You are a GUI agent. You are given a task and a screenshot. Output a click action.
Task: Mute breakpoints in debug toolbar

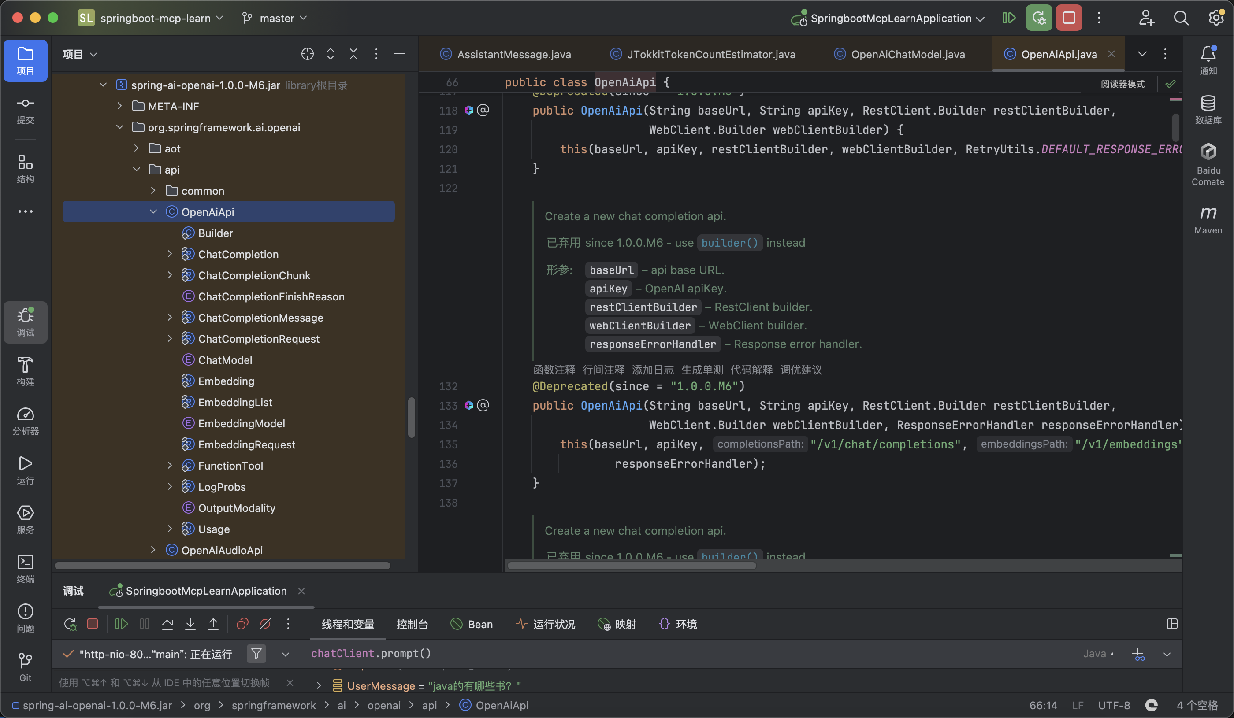pyautogui.click(x=265, y=624)
